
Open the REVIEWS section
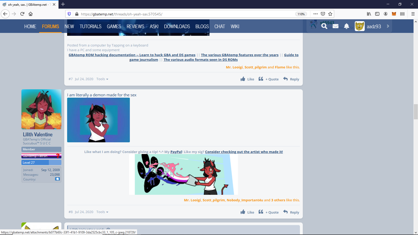[135, 26]
